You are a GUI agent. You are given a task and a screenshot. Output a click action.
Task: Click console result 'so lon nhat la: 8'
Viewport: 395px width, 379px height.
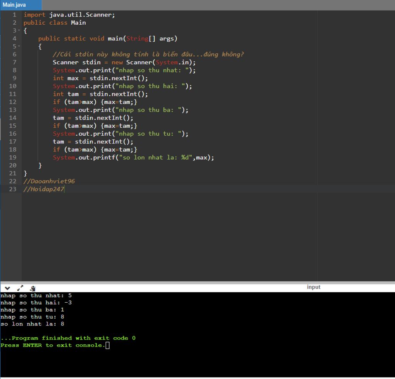(x=32, y=324)
